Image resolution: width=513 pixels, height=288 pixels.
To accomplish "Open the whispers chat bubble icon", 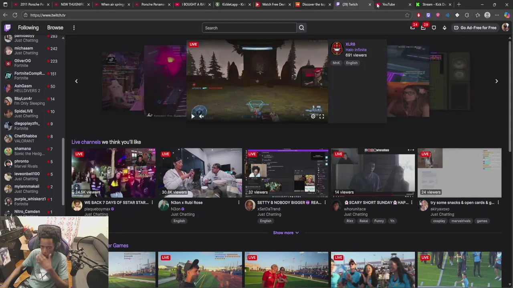I will click(x=434, y=28).
